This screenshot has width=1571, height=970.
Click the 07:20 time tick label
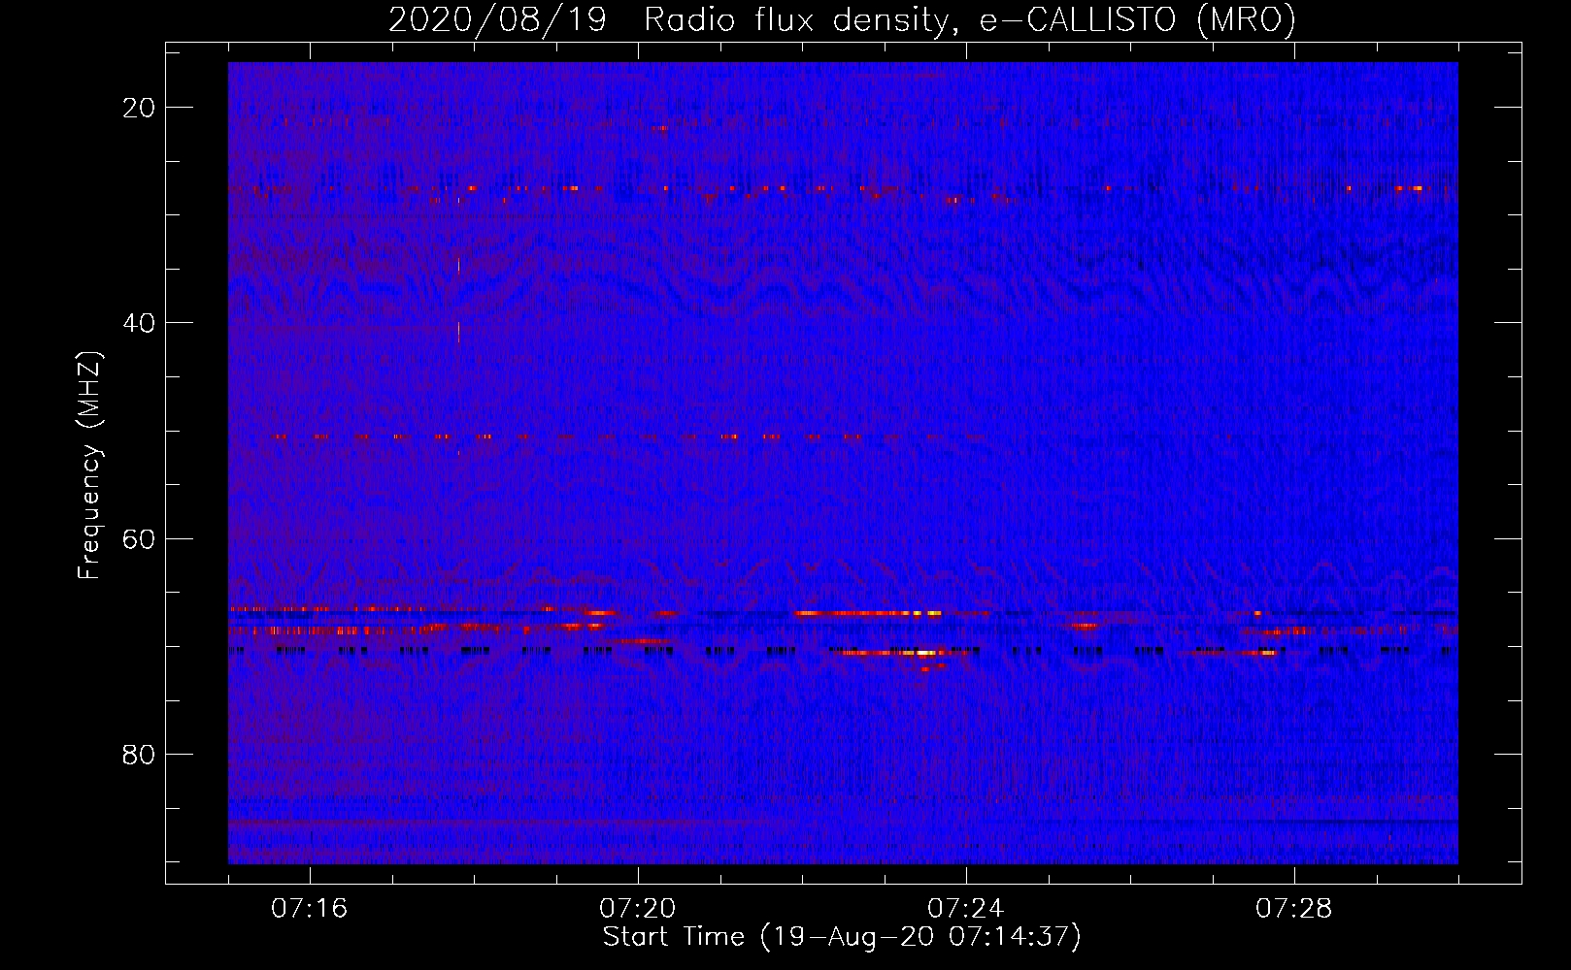pos(638,909)
